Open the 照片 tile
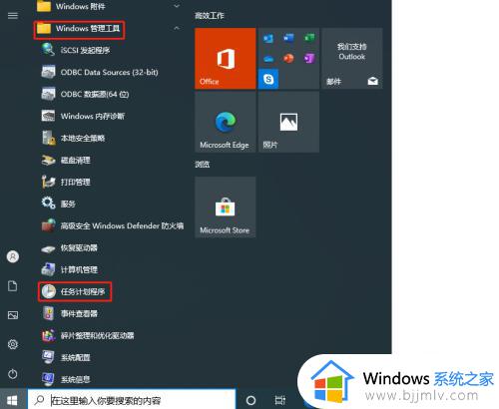The image size is (499, 409). (288, 122)
